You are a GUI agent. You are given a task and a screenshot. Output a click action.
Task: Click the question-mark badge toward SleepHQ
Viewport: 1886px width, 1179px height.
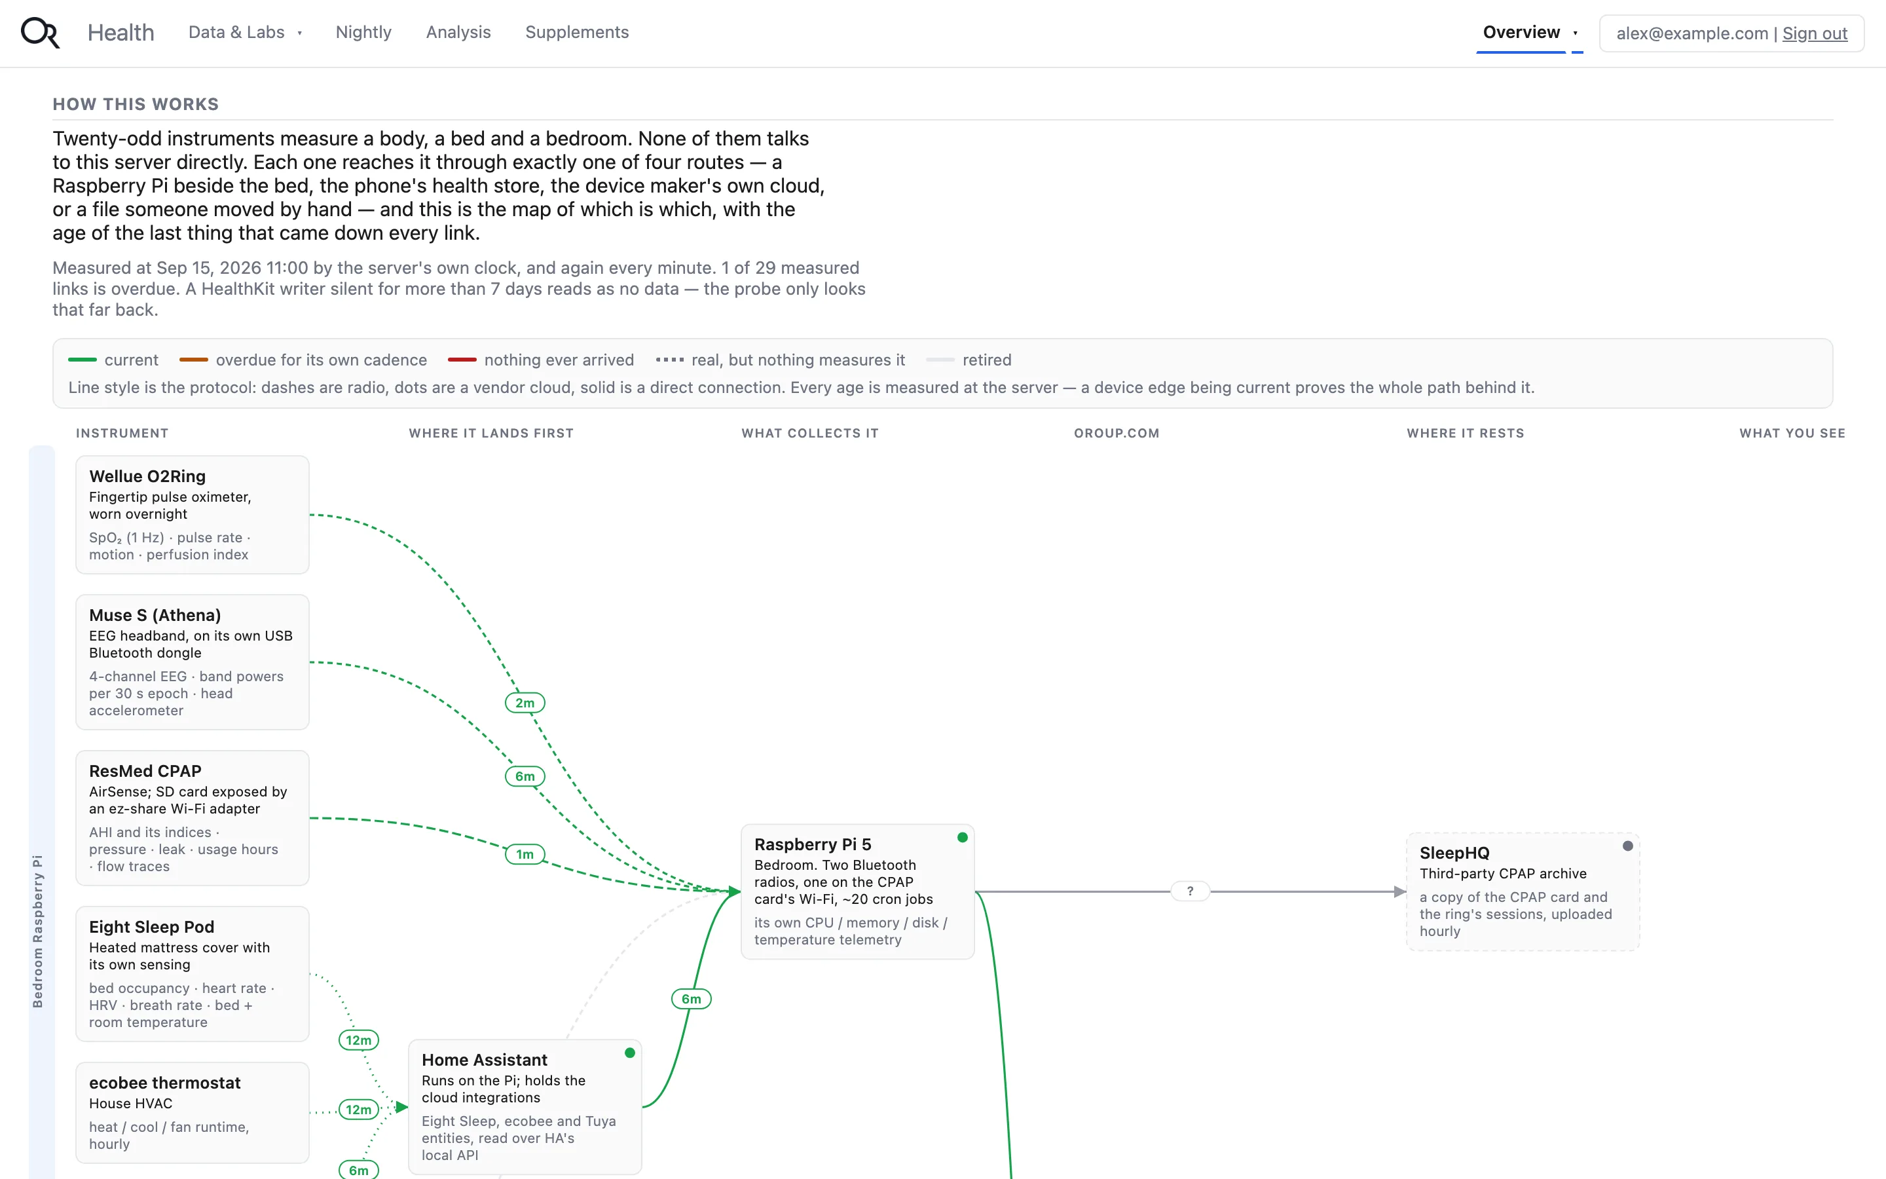tap(1190, 891)
